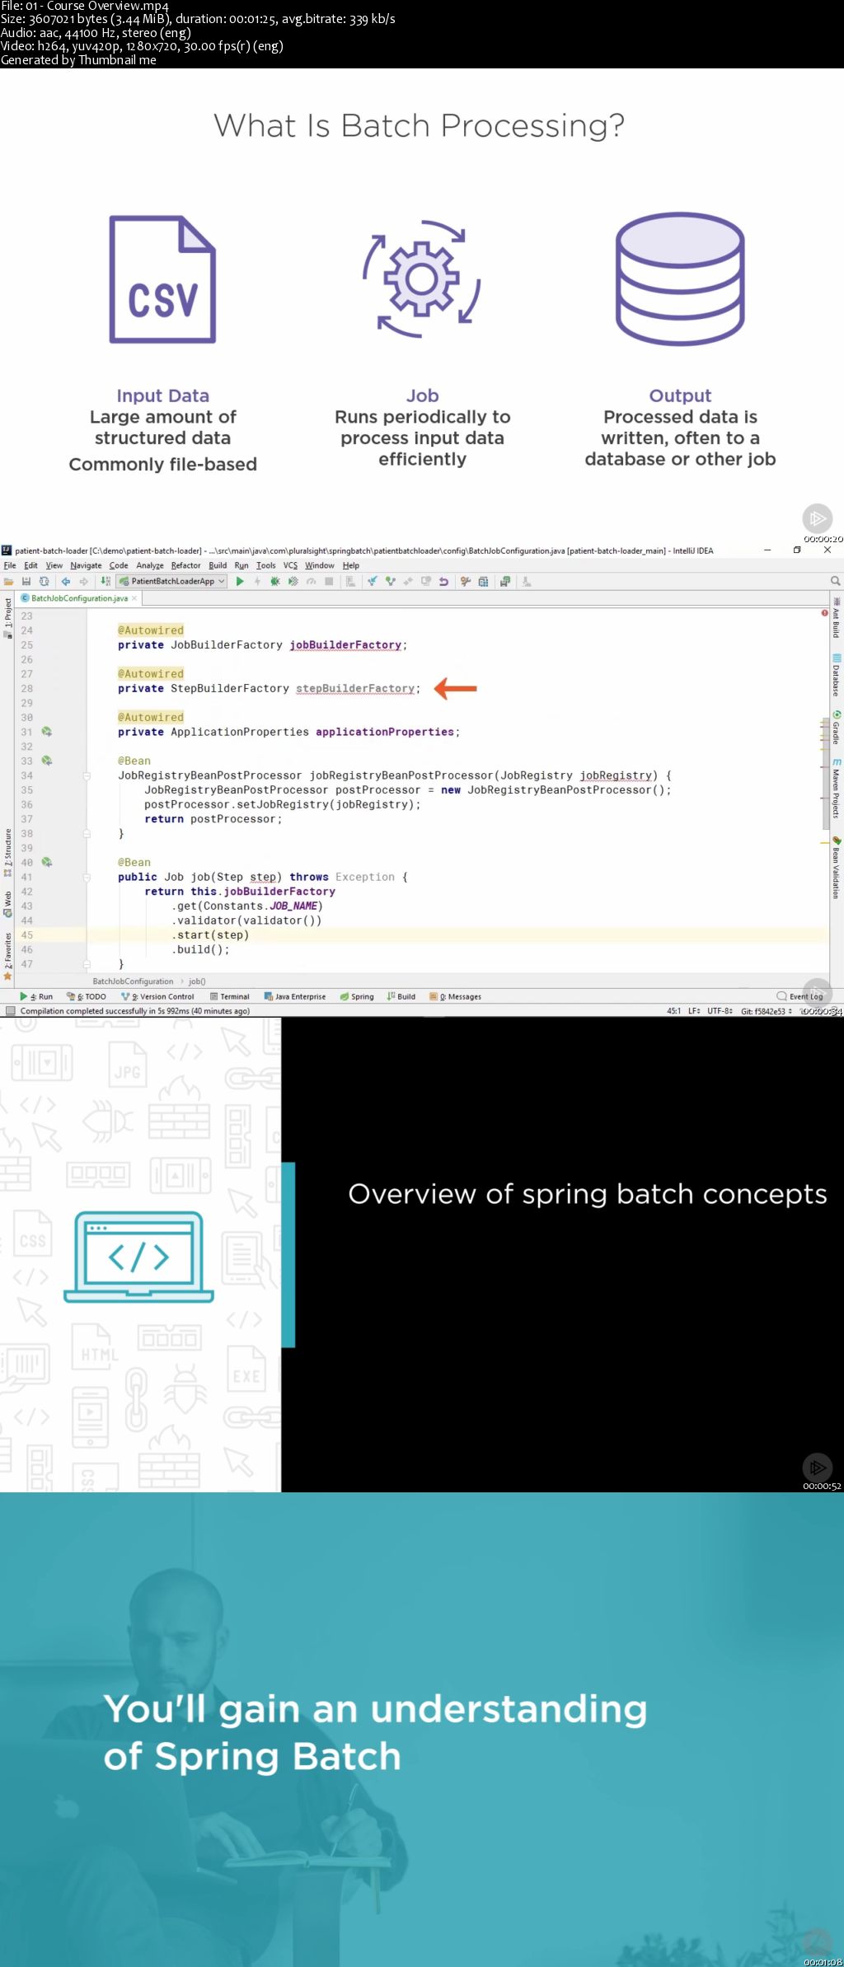The height and width of the screenshot is (1967, 844).
Task: Toggle the 1: Project tool window
Action: [x=8, y=618]
